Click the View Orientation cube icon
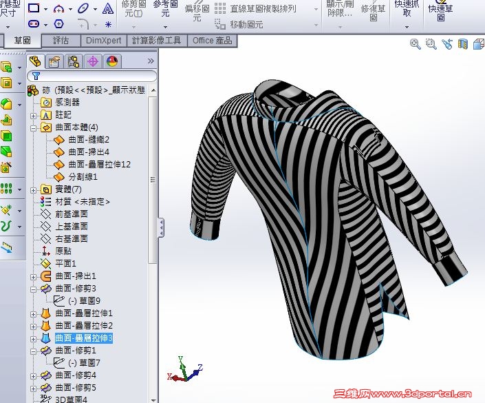 point(479,44)
